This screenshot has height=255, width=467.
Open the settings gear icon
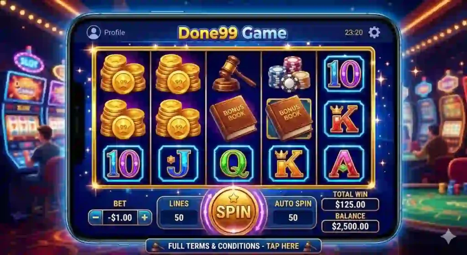[x=374, y=32]
